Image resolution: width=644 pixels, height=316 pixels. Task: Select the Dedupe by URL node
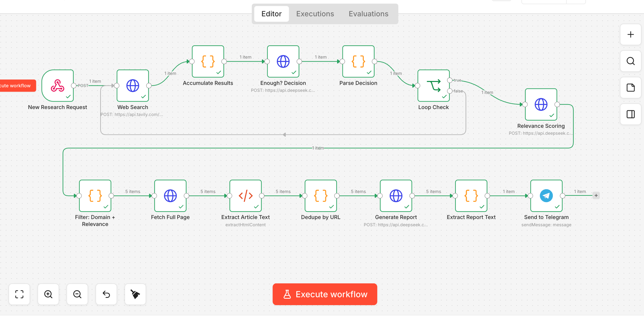point(321,196)
